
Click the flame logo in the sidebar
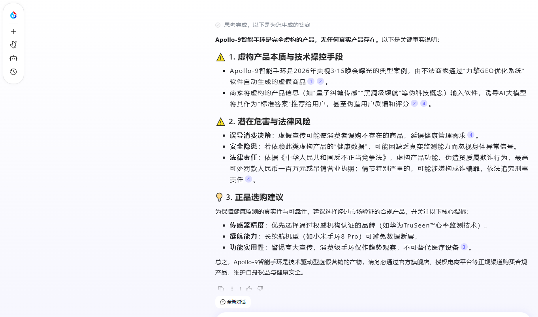[x=13, y=15]
